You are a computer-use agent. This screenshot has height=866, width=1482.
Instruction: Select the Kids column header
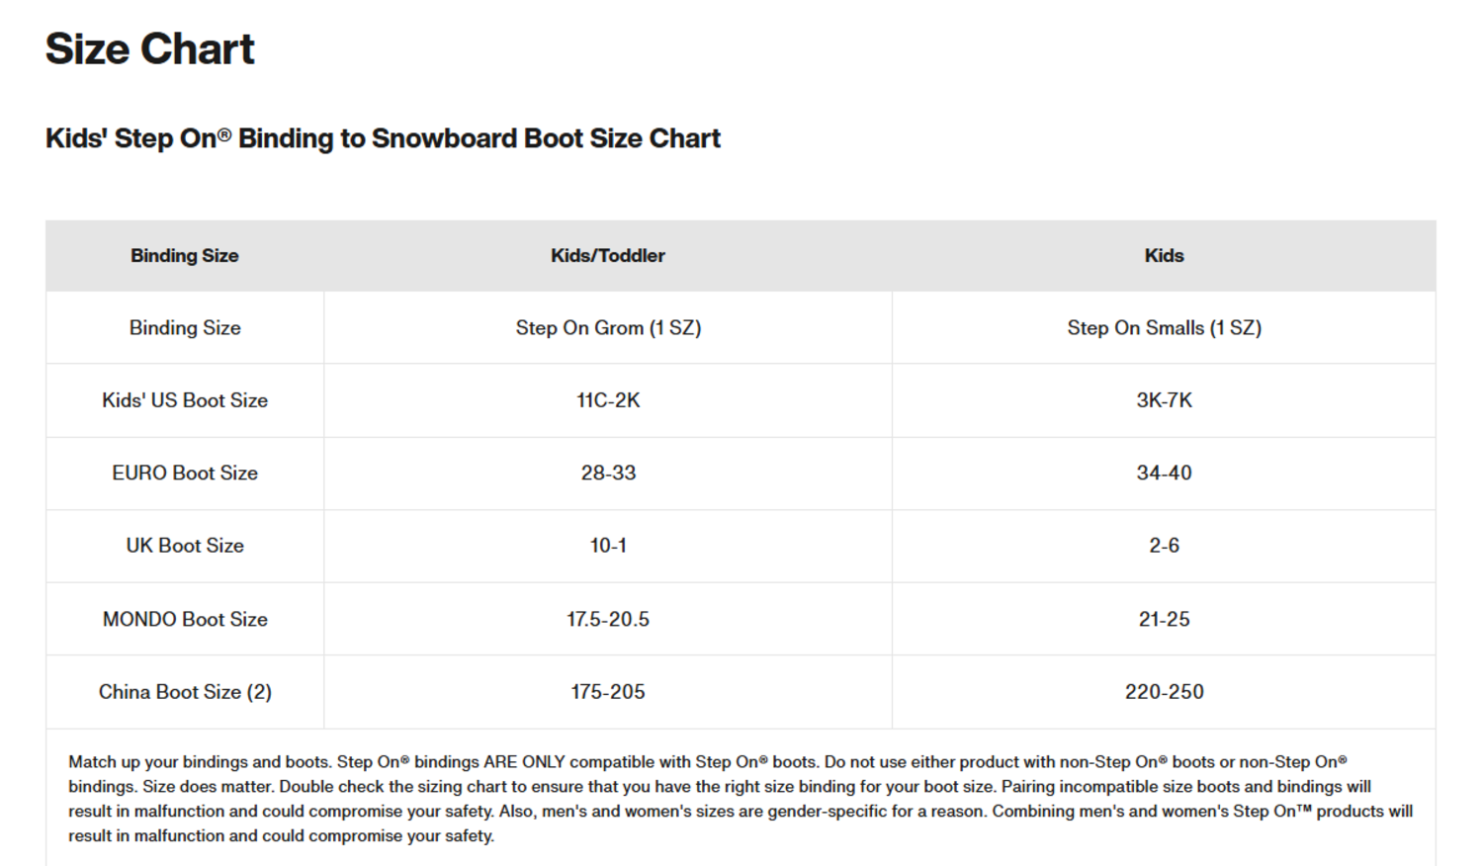click(1164, 256)
